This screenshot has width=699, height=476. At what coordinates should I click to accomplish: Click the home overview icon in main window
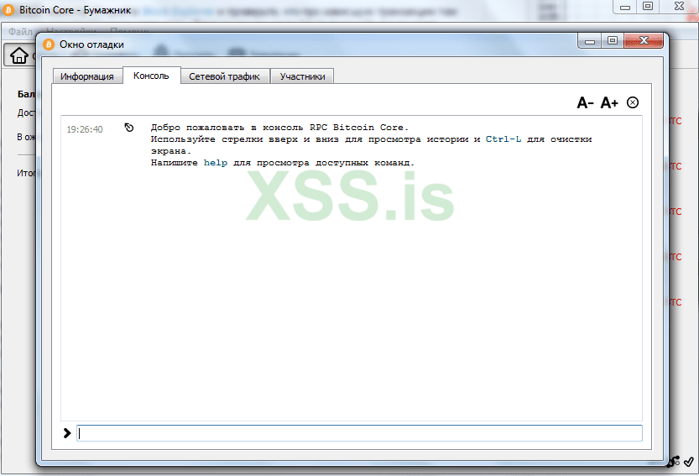click(x=18, y=55)
